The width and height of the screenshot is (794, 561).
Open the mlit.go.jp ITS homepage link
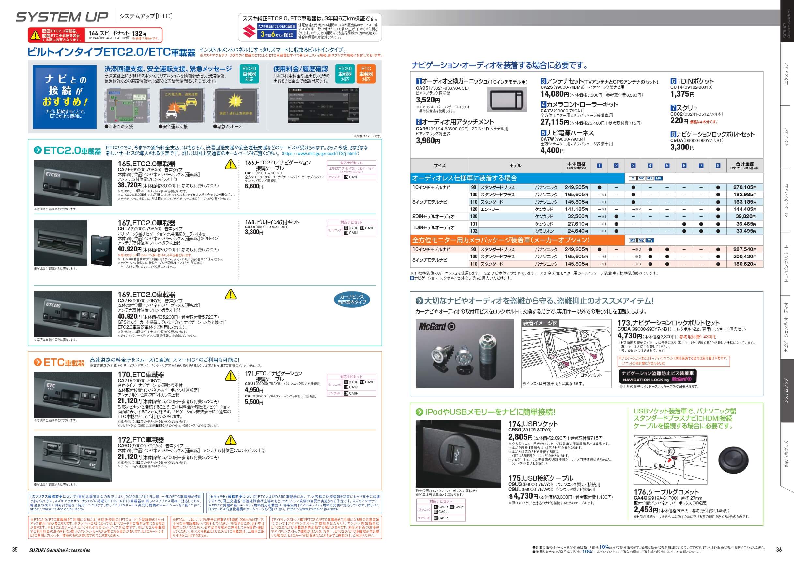(x=320, y=154)
